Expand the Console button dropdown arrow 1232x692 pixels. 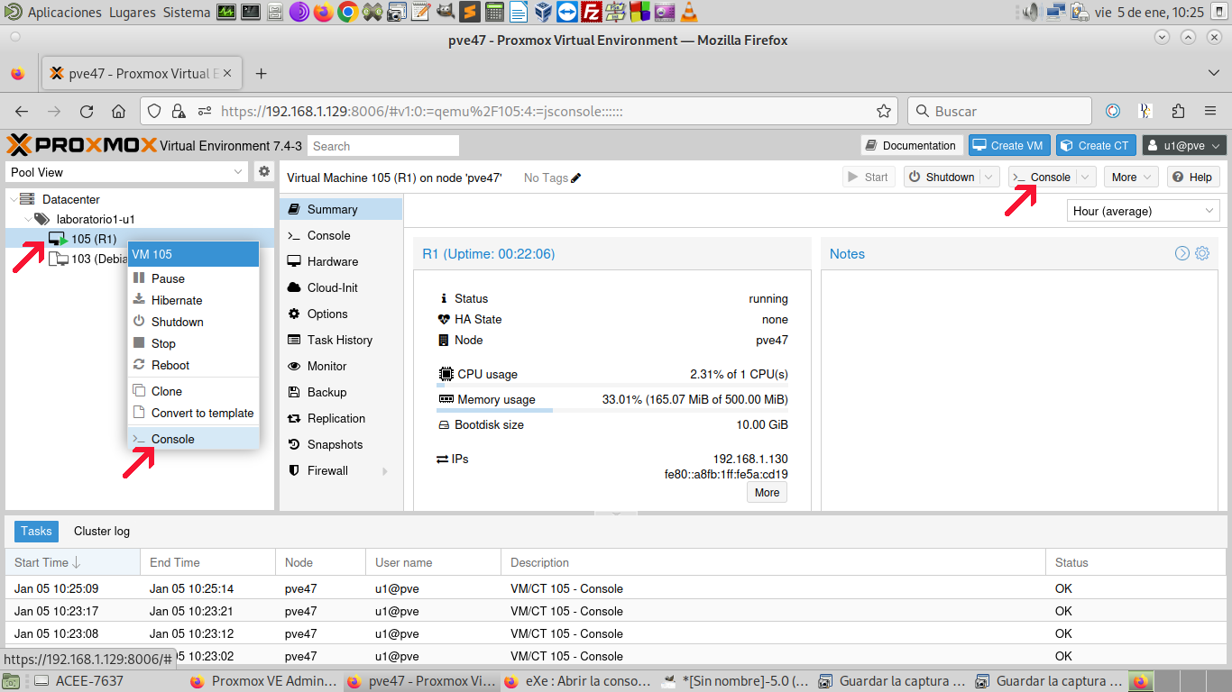click(1086, 178)
